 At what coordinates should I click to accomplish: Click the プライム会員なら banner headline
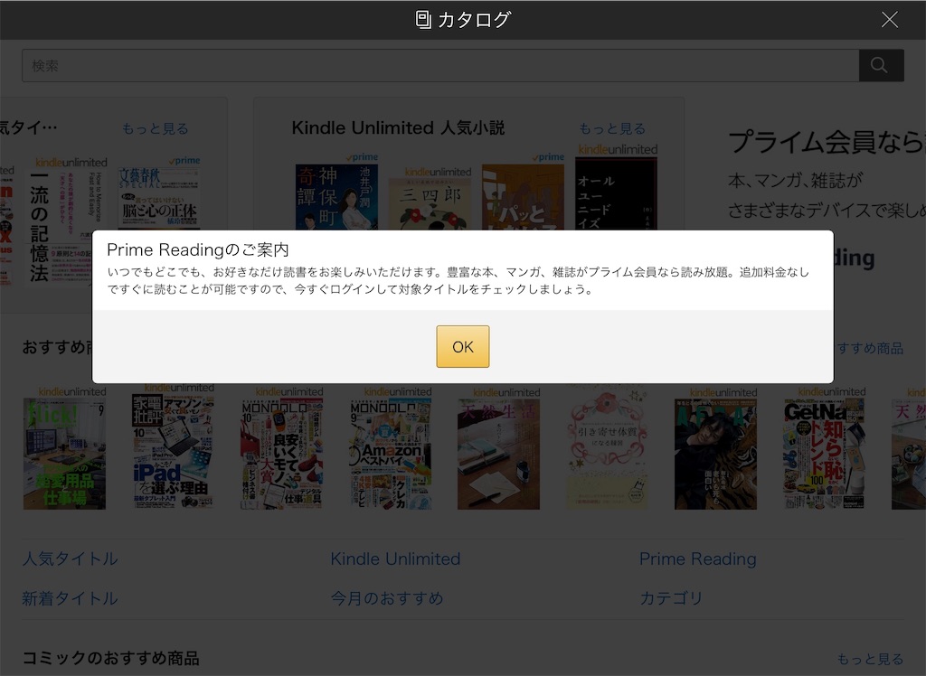827,142
